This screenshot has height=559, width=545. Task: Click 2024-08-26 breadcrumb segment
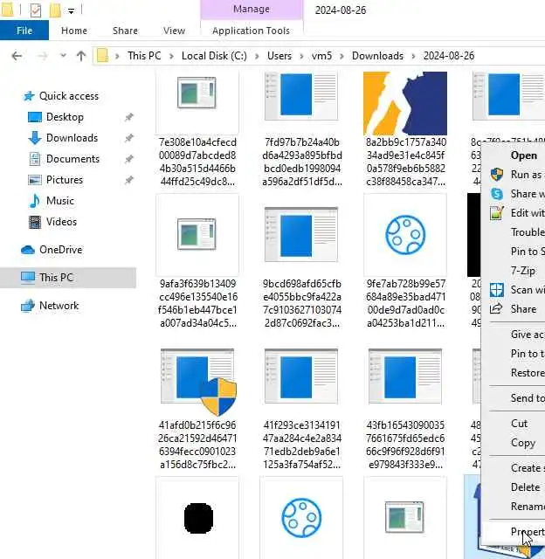click(449, 56)
